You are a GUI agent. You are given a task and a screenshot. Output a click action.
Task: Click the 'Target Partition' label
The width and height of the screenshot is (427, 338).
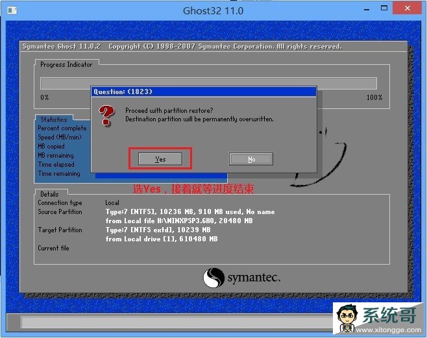(x=60, y=230)
